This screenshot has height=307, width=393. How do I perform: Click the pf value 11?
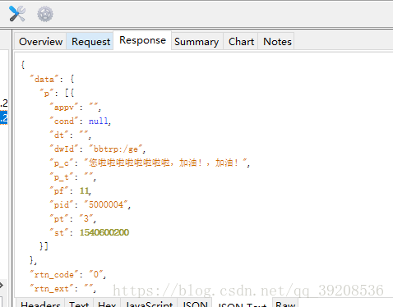84,190
